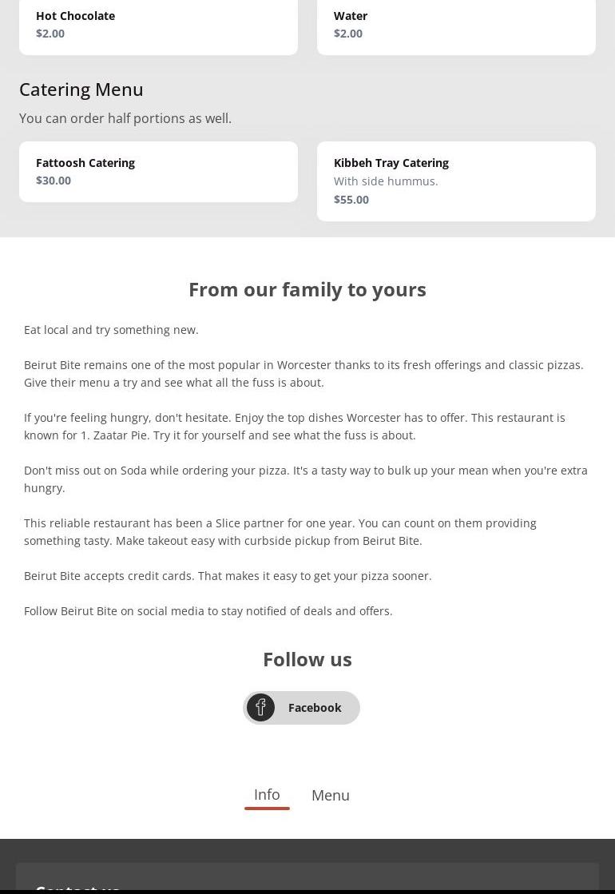Click the $30.00 Fattoosh Catering price
The image size is (615, 894).
[x=54, y=181]
